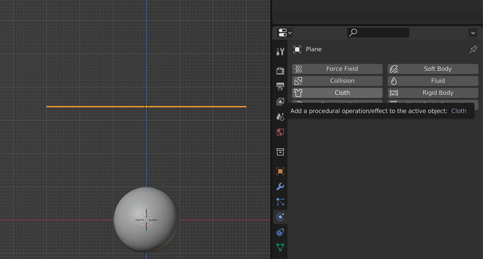Open the Object Constraint Properties tab
The width and height of the screenshot is (483, 259).
(280, 232)
